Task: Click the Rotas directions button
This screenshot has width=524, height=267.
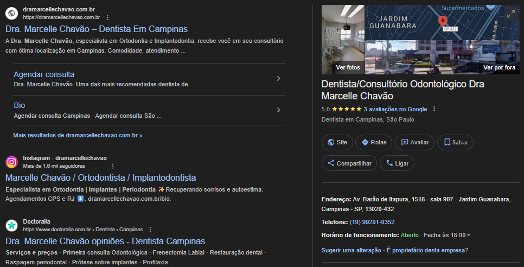Action: [x=373, y=142]
